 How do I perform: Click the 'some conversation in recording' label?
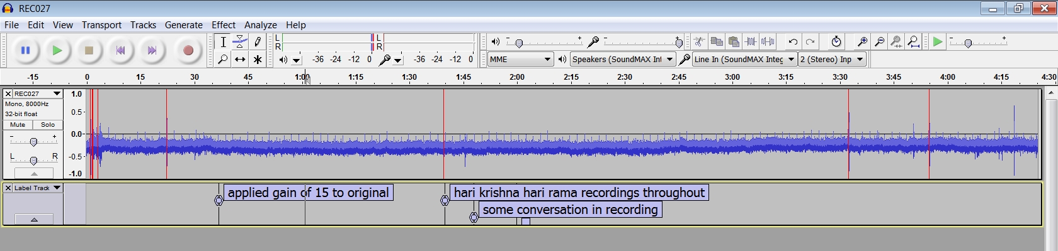tap(570, 210)
